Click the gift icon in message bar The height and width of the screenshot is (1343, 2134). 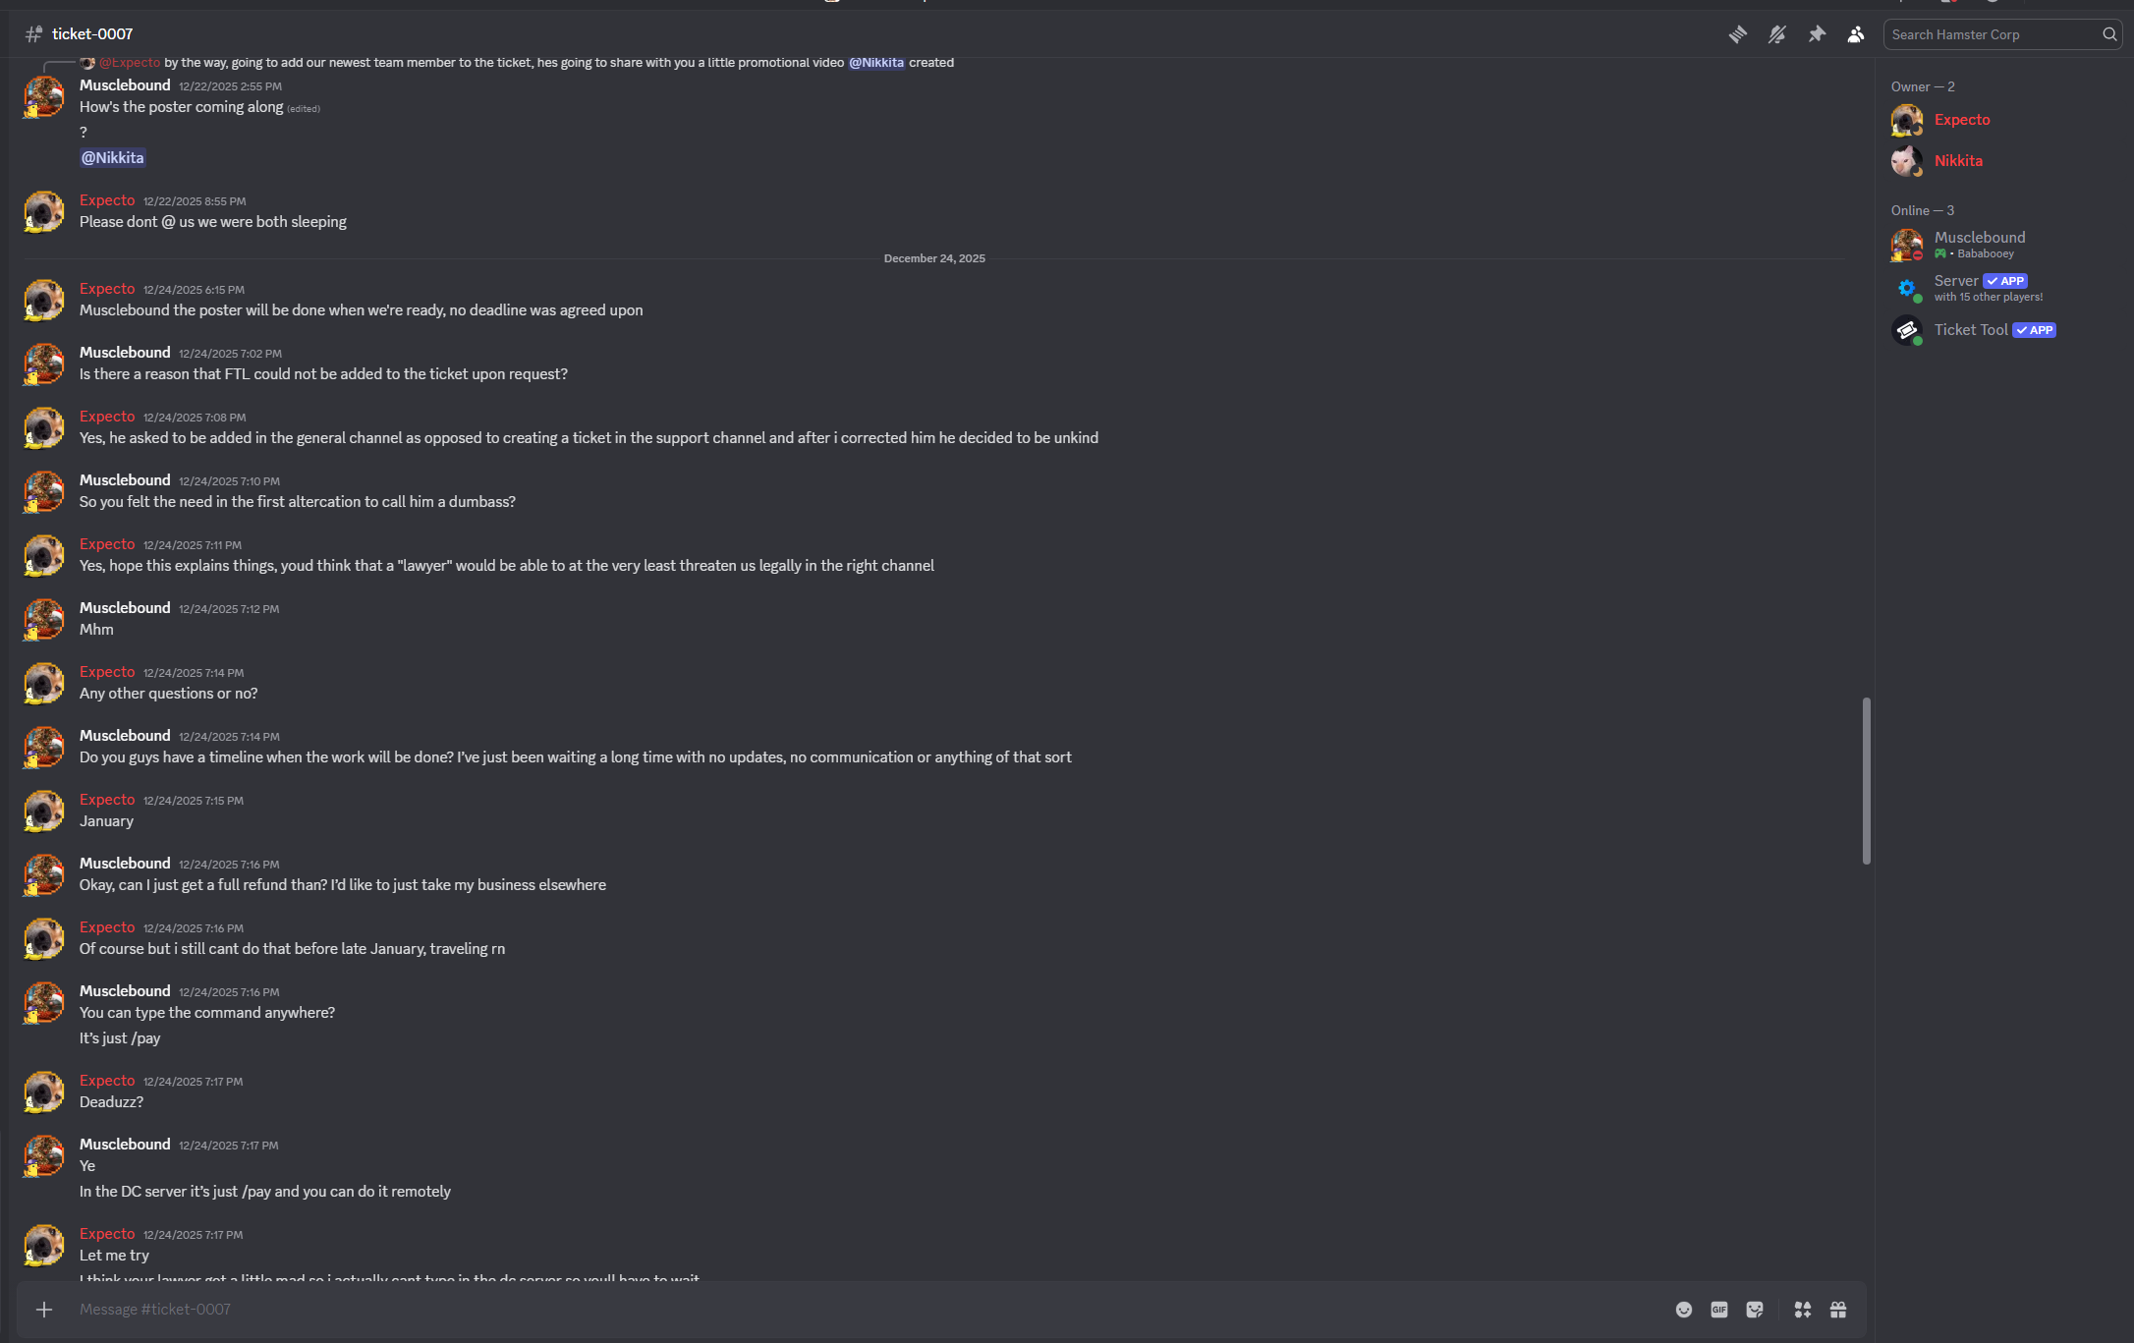1838,1310
